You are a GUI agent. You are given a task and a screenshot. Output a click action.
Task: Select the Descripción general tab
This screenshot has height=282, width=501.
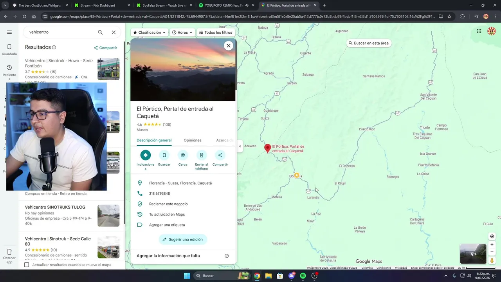pos(154,140)
